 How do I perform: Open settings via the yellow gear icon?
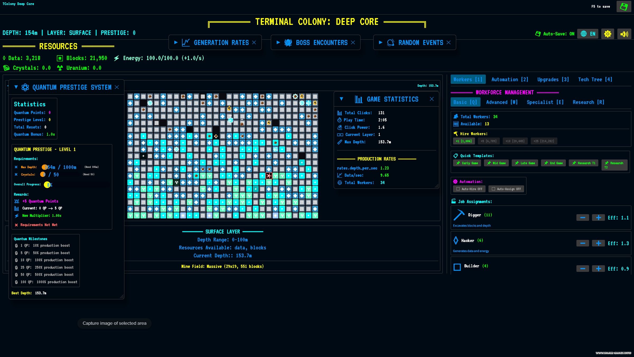(608, 34)
